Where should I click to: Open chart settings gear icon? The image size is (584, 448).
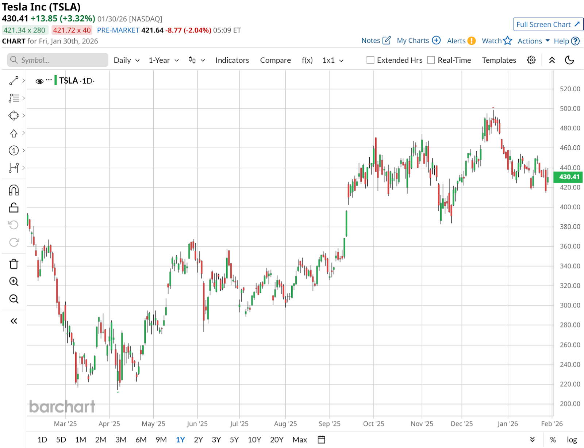[531, 60]
